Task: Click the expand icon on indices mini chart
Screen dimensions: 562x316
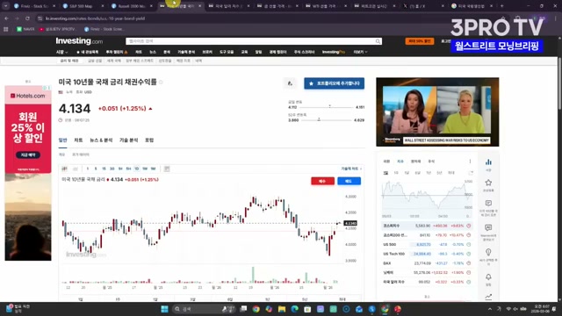Action: (471, 173)
